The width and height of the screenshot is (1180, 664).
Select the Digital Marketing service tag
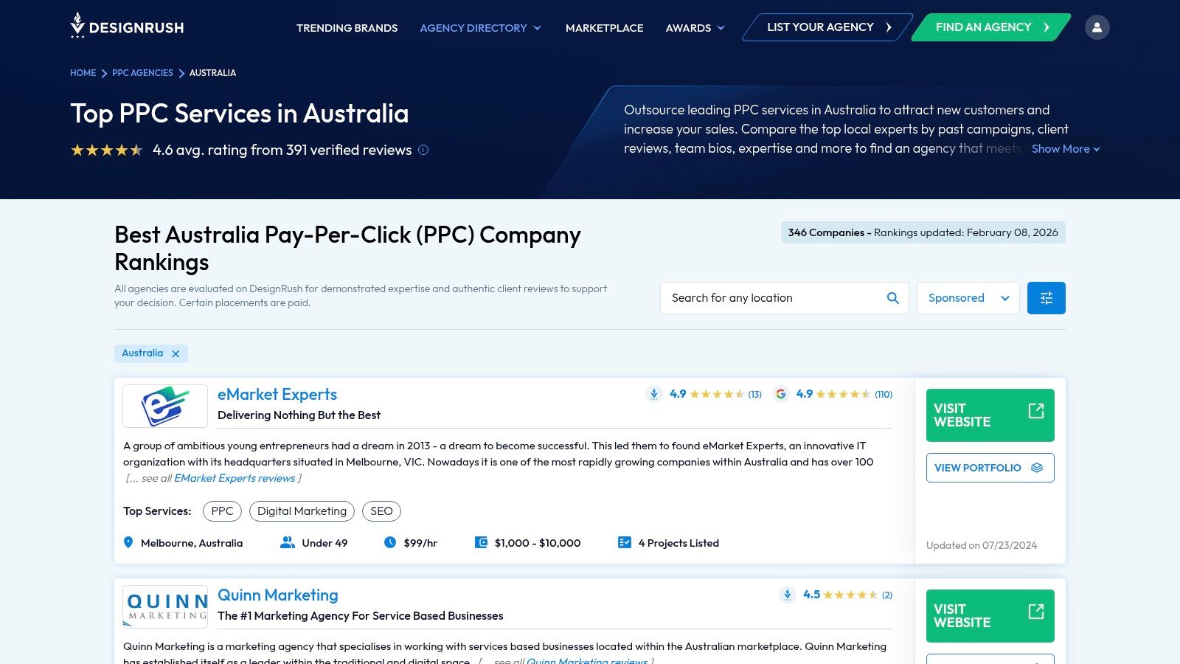[302, 511]
